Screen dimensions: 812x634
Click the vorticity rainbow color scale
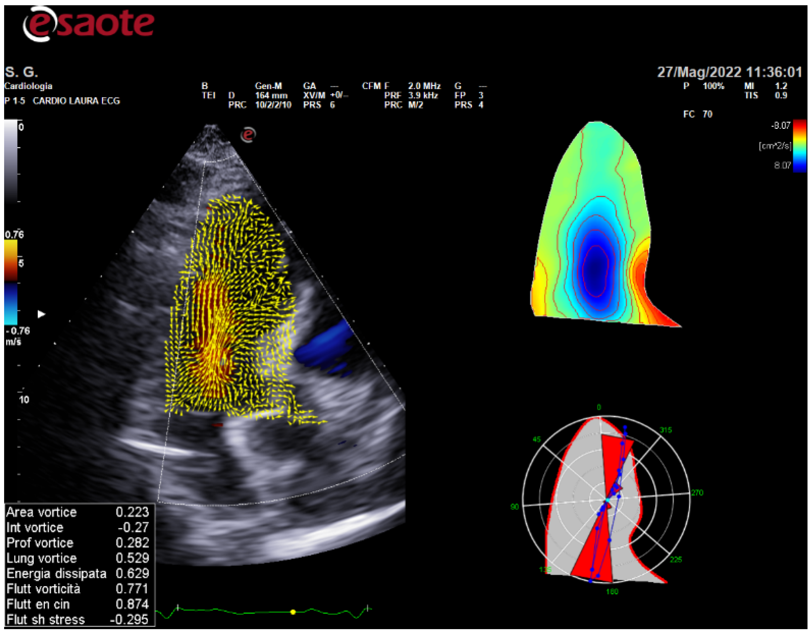point(799,146)
